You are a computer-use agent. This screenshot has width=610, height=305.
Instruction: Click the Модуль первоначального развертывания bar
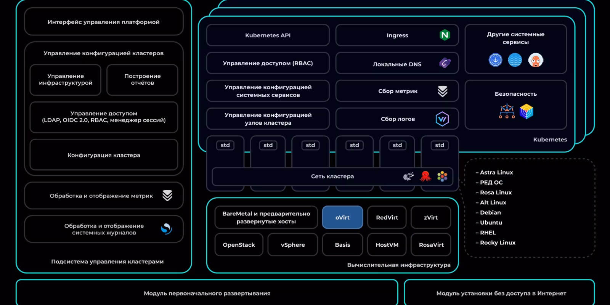click(x=207, y=293)
